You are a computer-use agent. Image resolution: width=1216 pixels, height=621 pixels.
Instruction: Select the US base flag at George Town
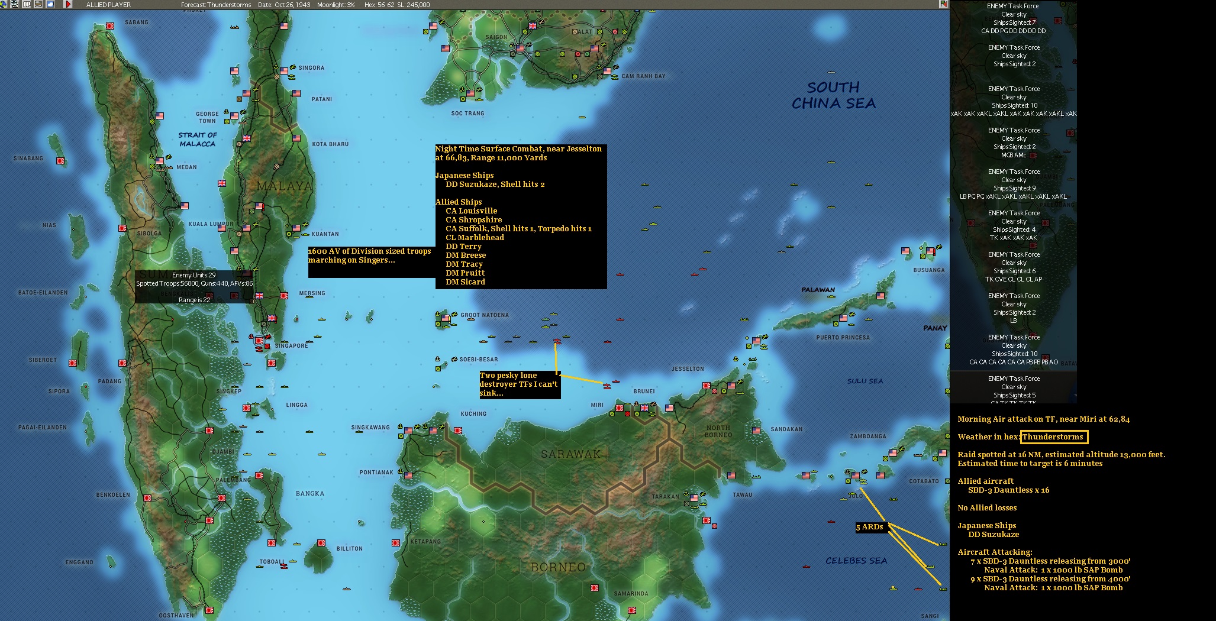pyautogui.click(x=234, y=116)
